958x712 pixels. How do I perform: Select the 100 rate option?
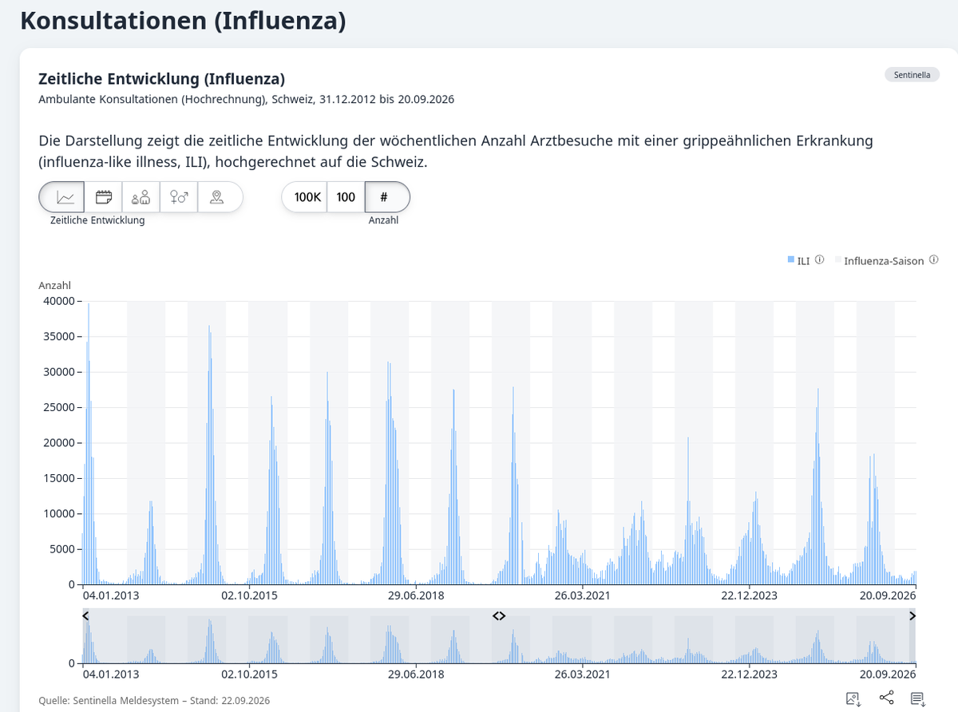pyautogui.click(x=346, y=197)
